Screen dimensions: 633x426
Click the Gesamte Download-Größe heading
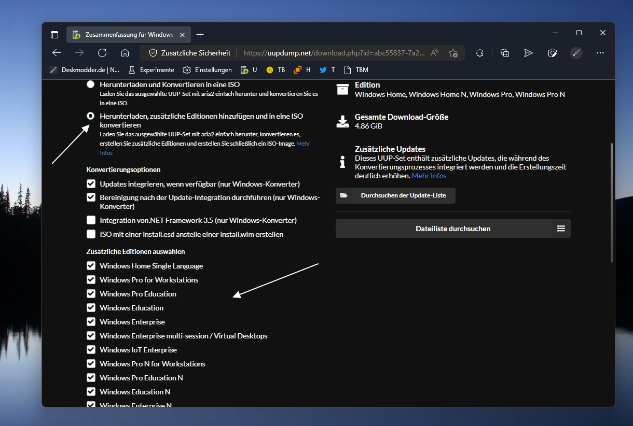[402, 117]
